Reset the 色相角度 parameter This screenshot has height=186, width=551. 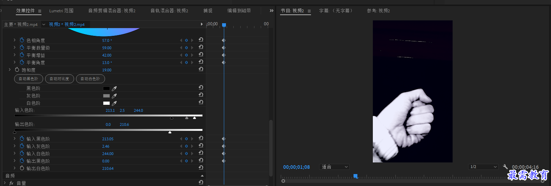201,40
